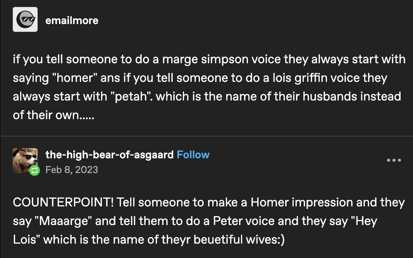Click the word COUNTERPOINT! in the reply
The image size is (413, 258).
(63, 203)
